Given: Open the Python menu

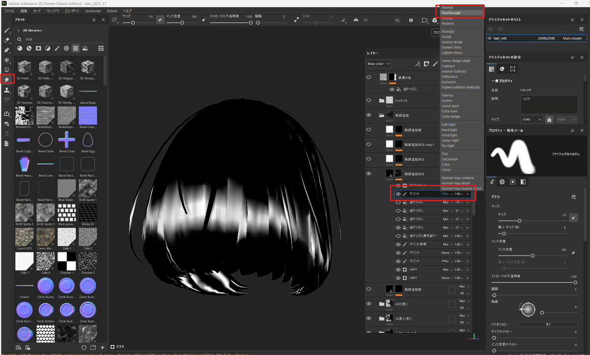Looking at the screenshot, I should [112, 11].
